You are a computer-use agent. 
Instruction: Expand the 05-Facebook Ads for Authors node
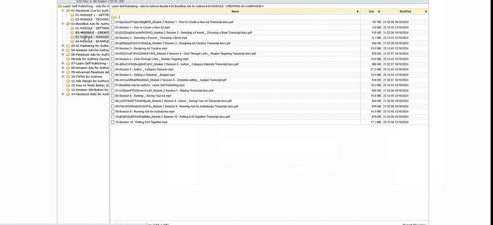pos(63,55)
